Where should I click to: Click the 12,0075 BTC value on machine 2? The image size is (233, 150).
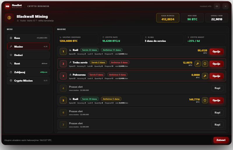pyautogui.click(x=188, y=64)
